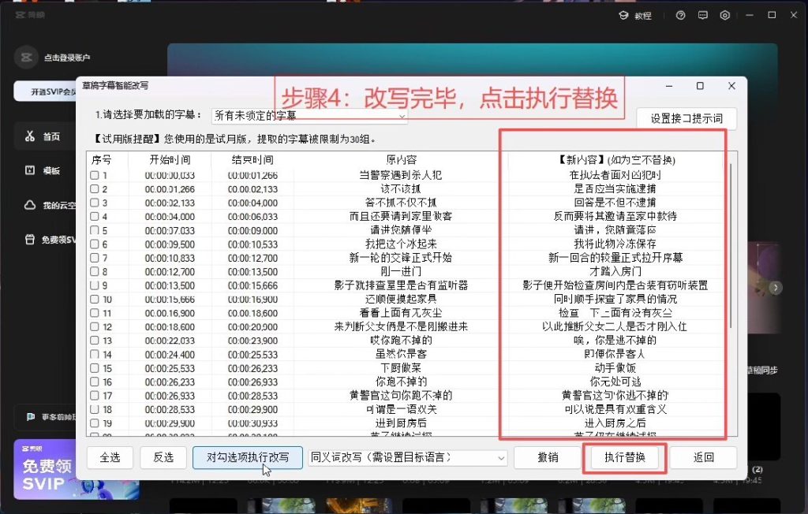Check the checkbox for row 2
The image size is (808, 514).
(95, 189)
